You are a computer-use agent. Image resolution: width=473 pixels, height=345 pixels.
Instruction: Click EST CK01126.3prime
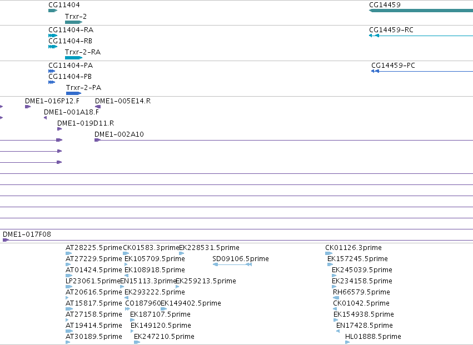coord(353,248)
